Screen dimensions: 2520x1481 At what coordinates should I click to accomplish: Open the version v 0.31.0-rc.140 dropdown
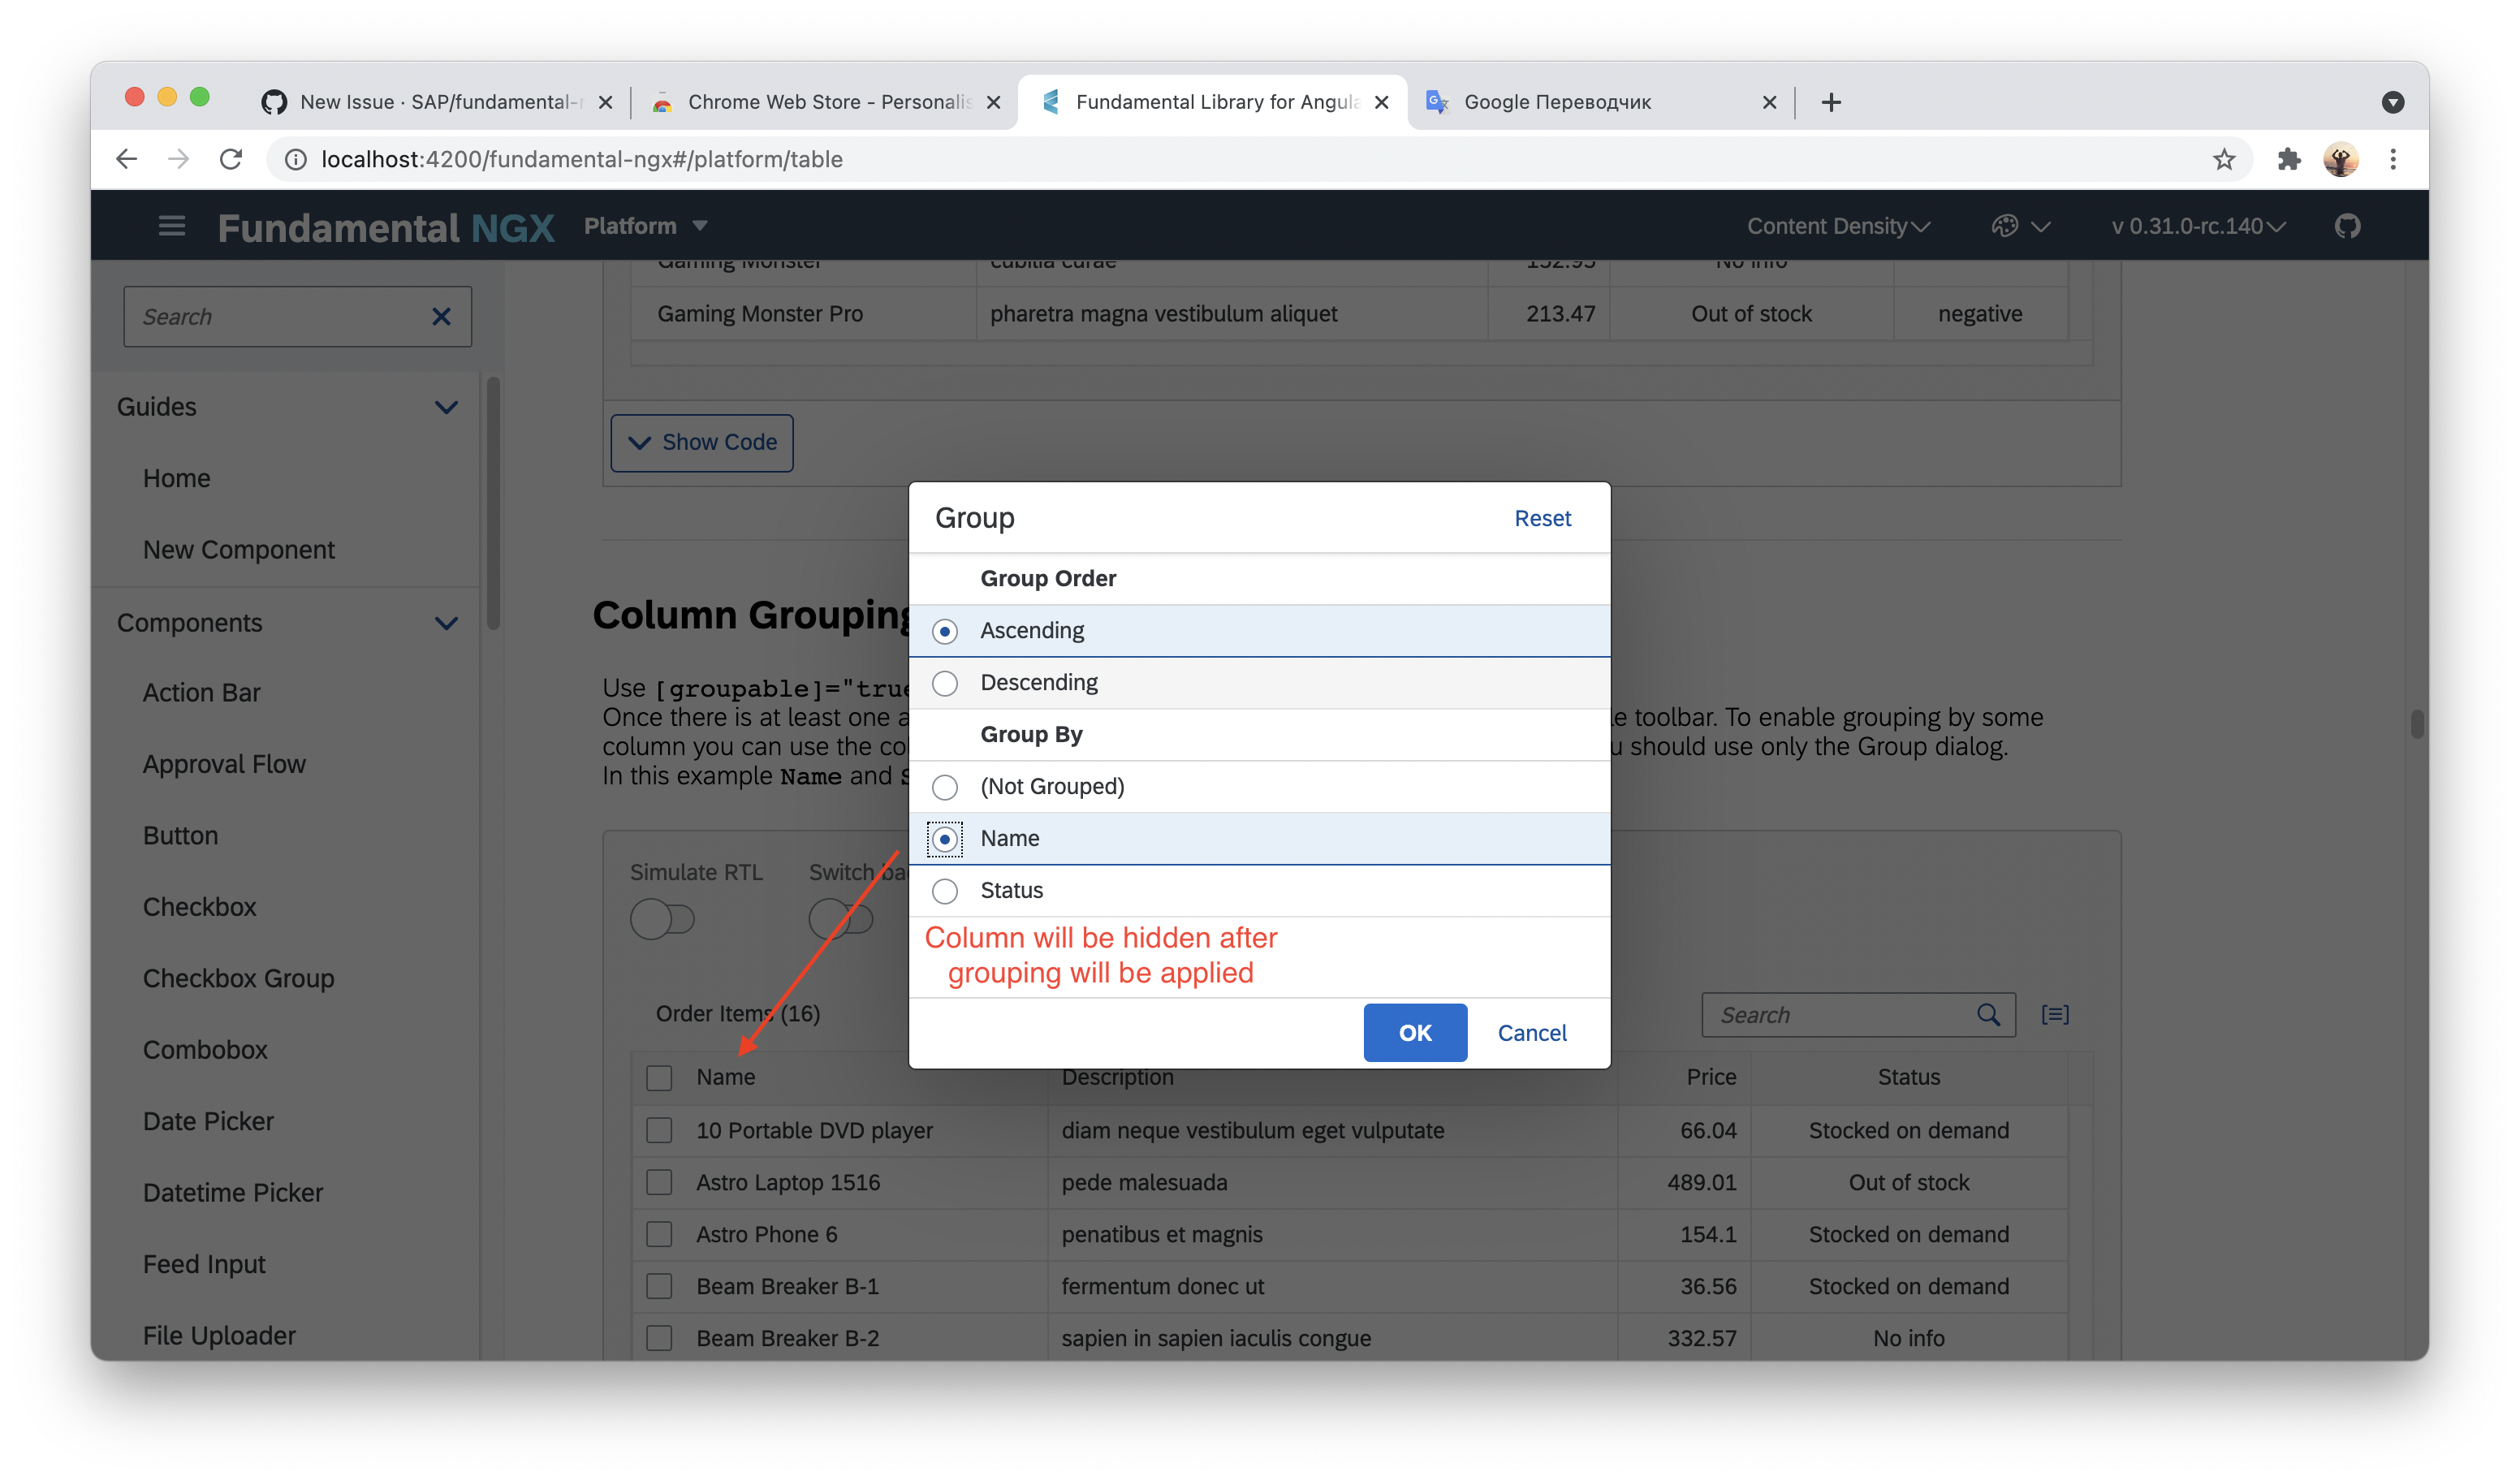(2198, 226)
